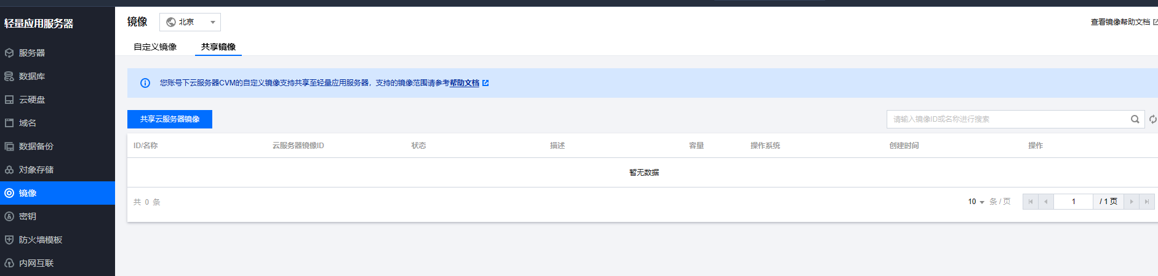Click the 状态 column header
The width and height of the screenshot is (1158, 276).
[x=419, y=146]
